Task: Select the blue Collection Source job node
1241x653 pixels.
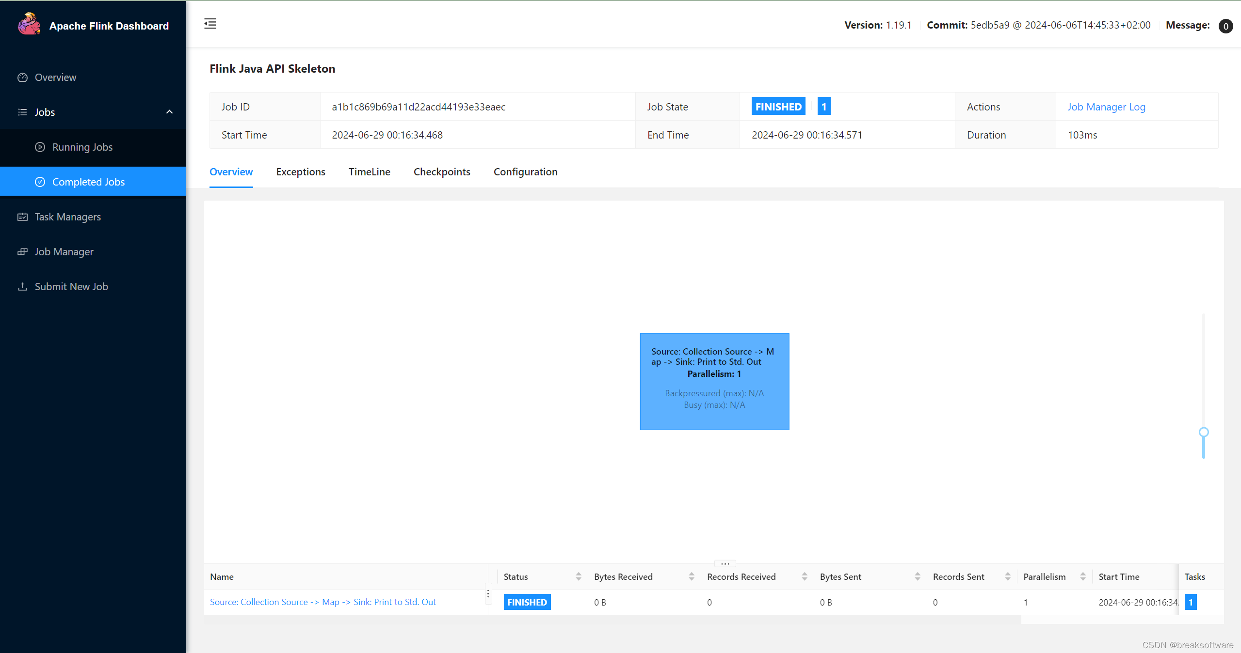Action: pyautogui.click(x=714, y=381)
